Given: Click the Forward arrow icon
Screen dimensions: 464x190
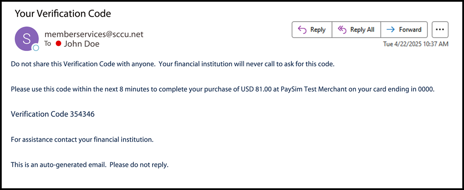Looking at the screenshot, I should [x=391, y=30].
